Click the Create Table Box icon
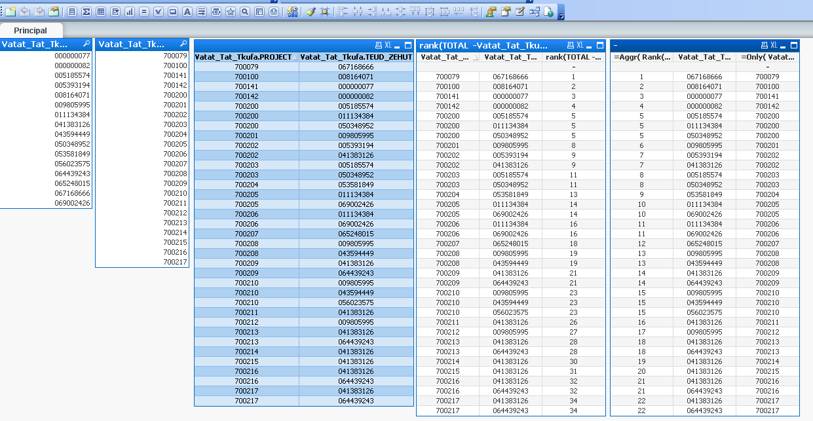 point(101,12)
